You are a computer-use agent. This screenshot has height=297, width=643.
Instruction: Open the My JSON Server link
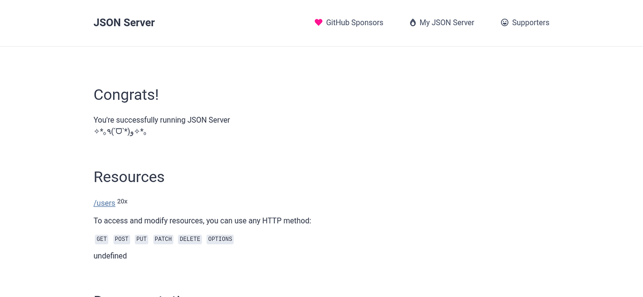coord(442,23)
